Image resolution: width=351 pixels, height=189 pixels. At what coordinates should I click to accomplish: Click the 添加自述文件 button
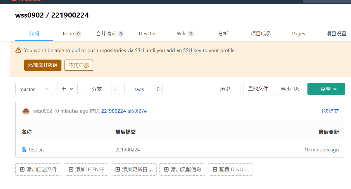(x=39, y=170)
